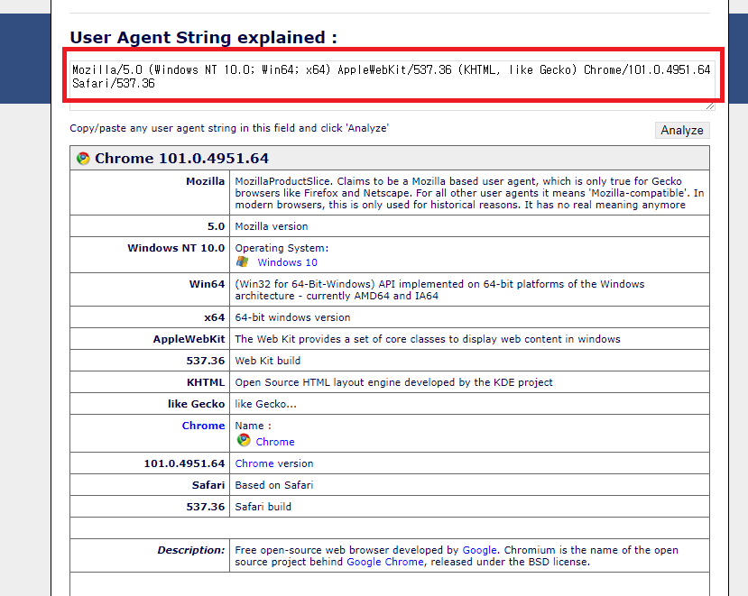Click the bold Chrome link in the left column
Screen dimensions: 748x596
203,426
